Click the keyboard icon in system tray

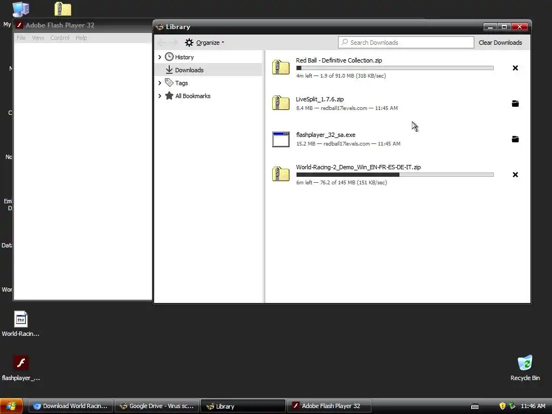pyautogui.click(x=474, y=406)
